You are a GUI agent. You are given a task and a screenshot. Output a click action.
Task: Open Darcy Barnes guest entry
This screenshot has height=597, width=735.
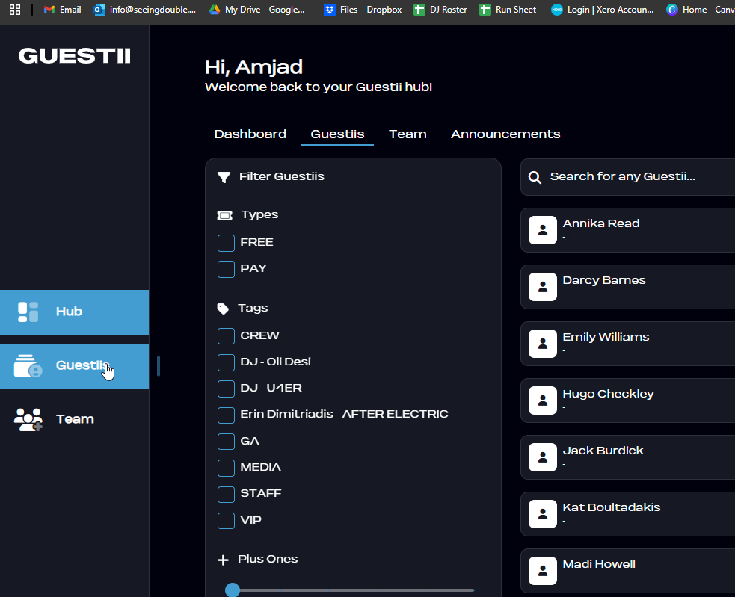click(627, 287)
